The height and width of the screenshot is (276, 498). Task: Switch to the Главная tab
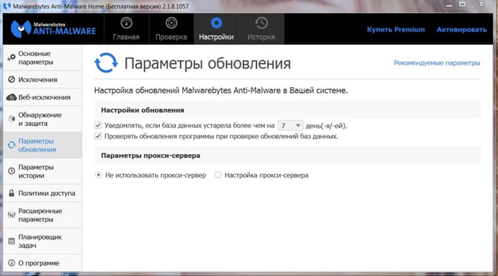tap(126, 29)
